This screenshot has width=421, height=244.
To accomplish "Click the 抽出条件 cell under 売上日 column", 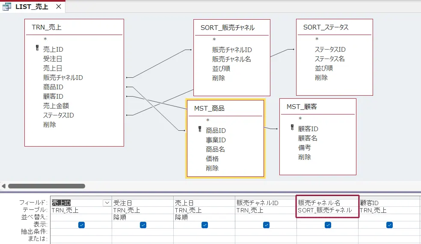I will coord(204,232).
